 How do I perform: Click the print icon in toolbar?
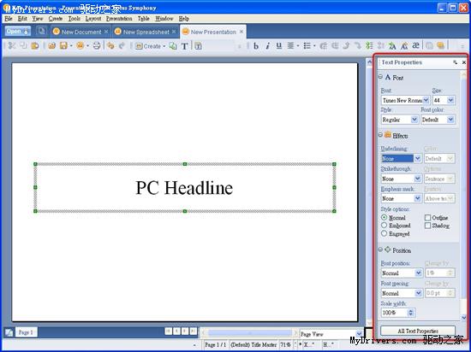[97, 46]
